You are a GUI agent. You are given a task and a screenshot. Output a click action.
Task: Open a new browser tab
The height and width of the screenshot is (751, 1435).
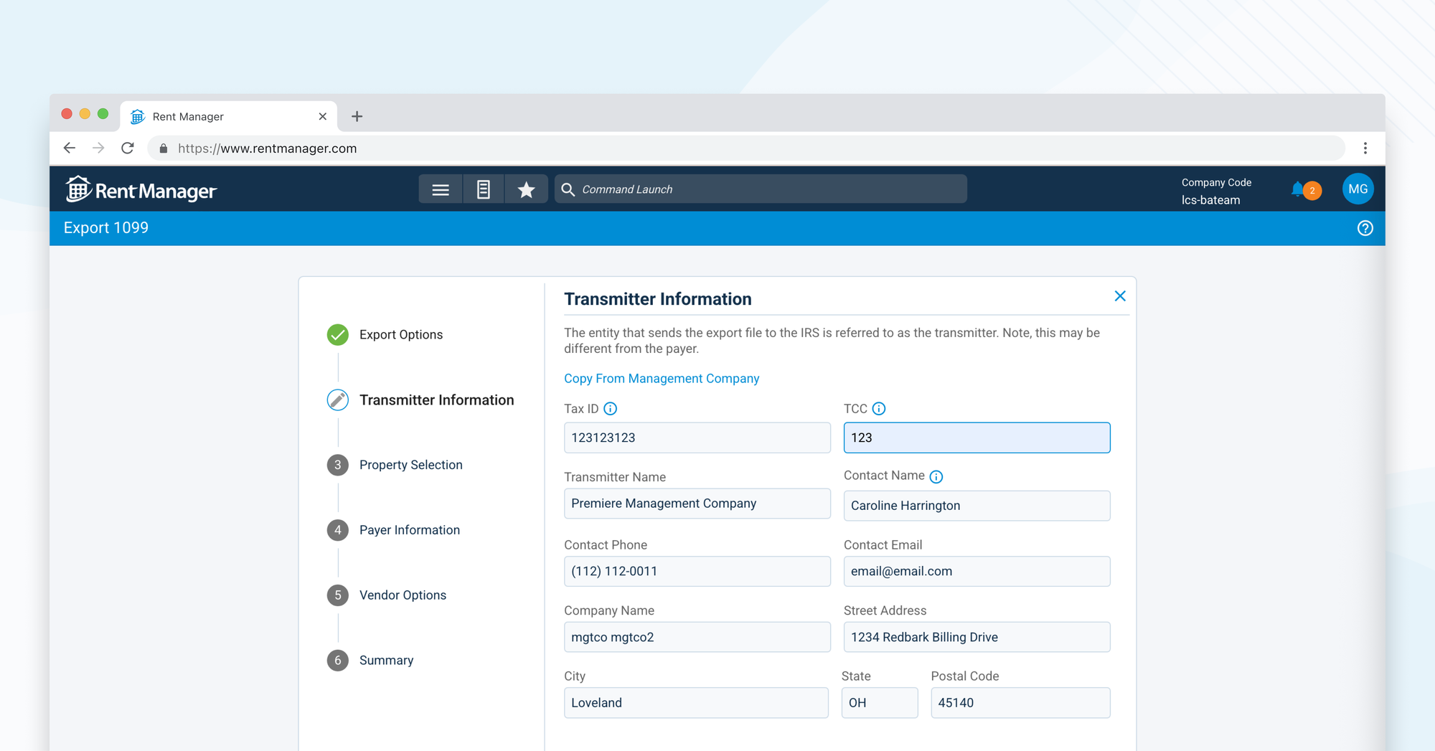pos(357,116)
